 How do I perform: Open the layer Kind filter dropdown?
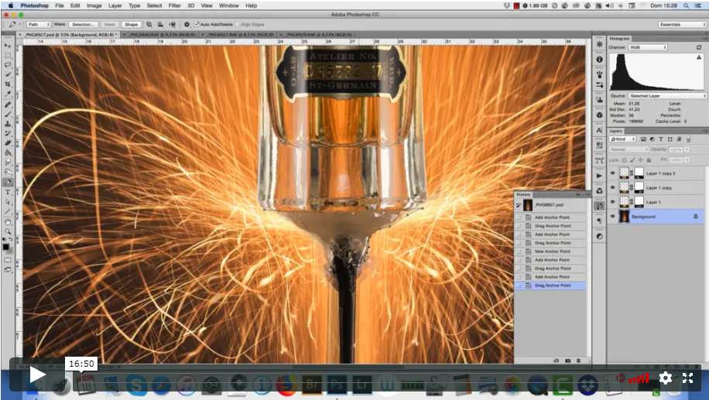pos(622,139)
